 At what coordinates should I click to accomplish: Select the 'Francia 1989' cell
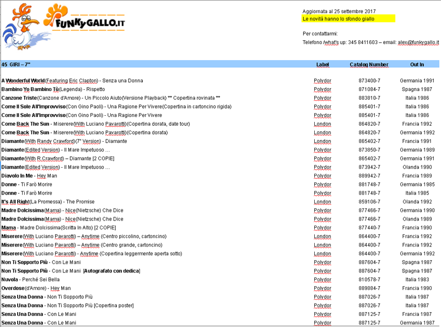tap(417, 176)
